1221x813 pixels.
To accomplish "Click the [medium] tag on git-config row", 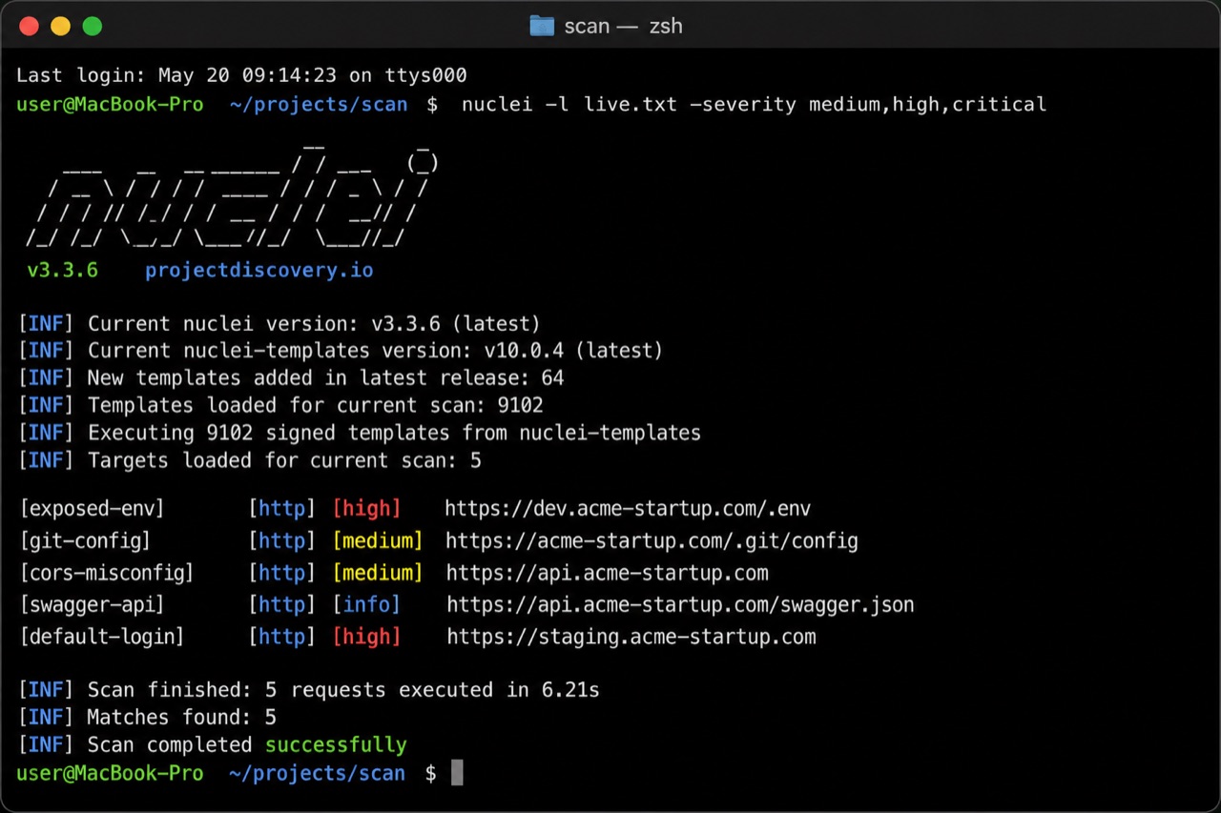I will (377, 541).
